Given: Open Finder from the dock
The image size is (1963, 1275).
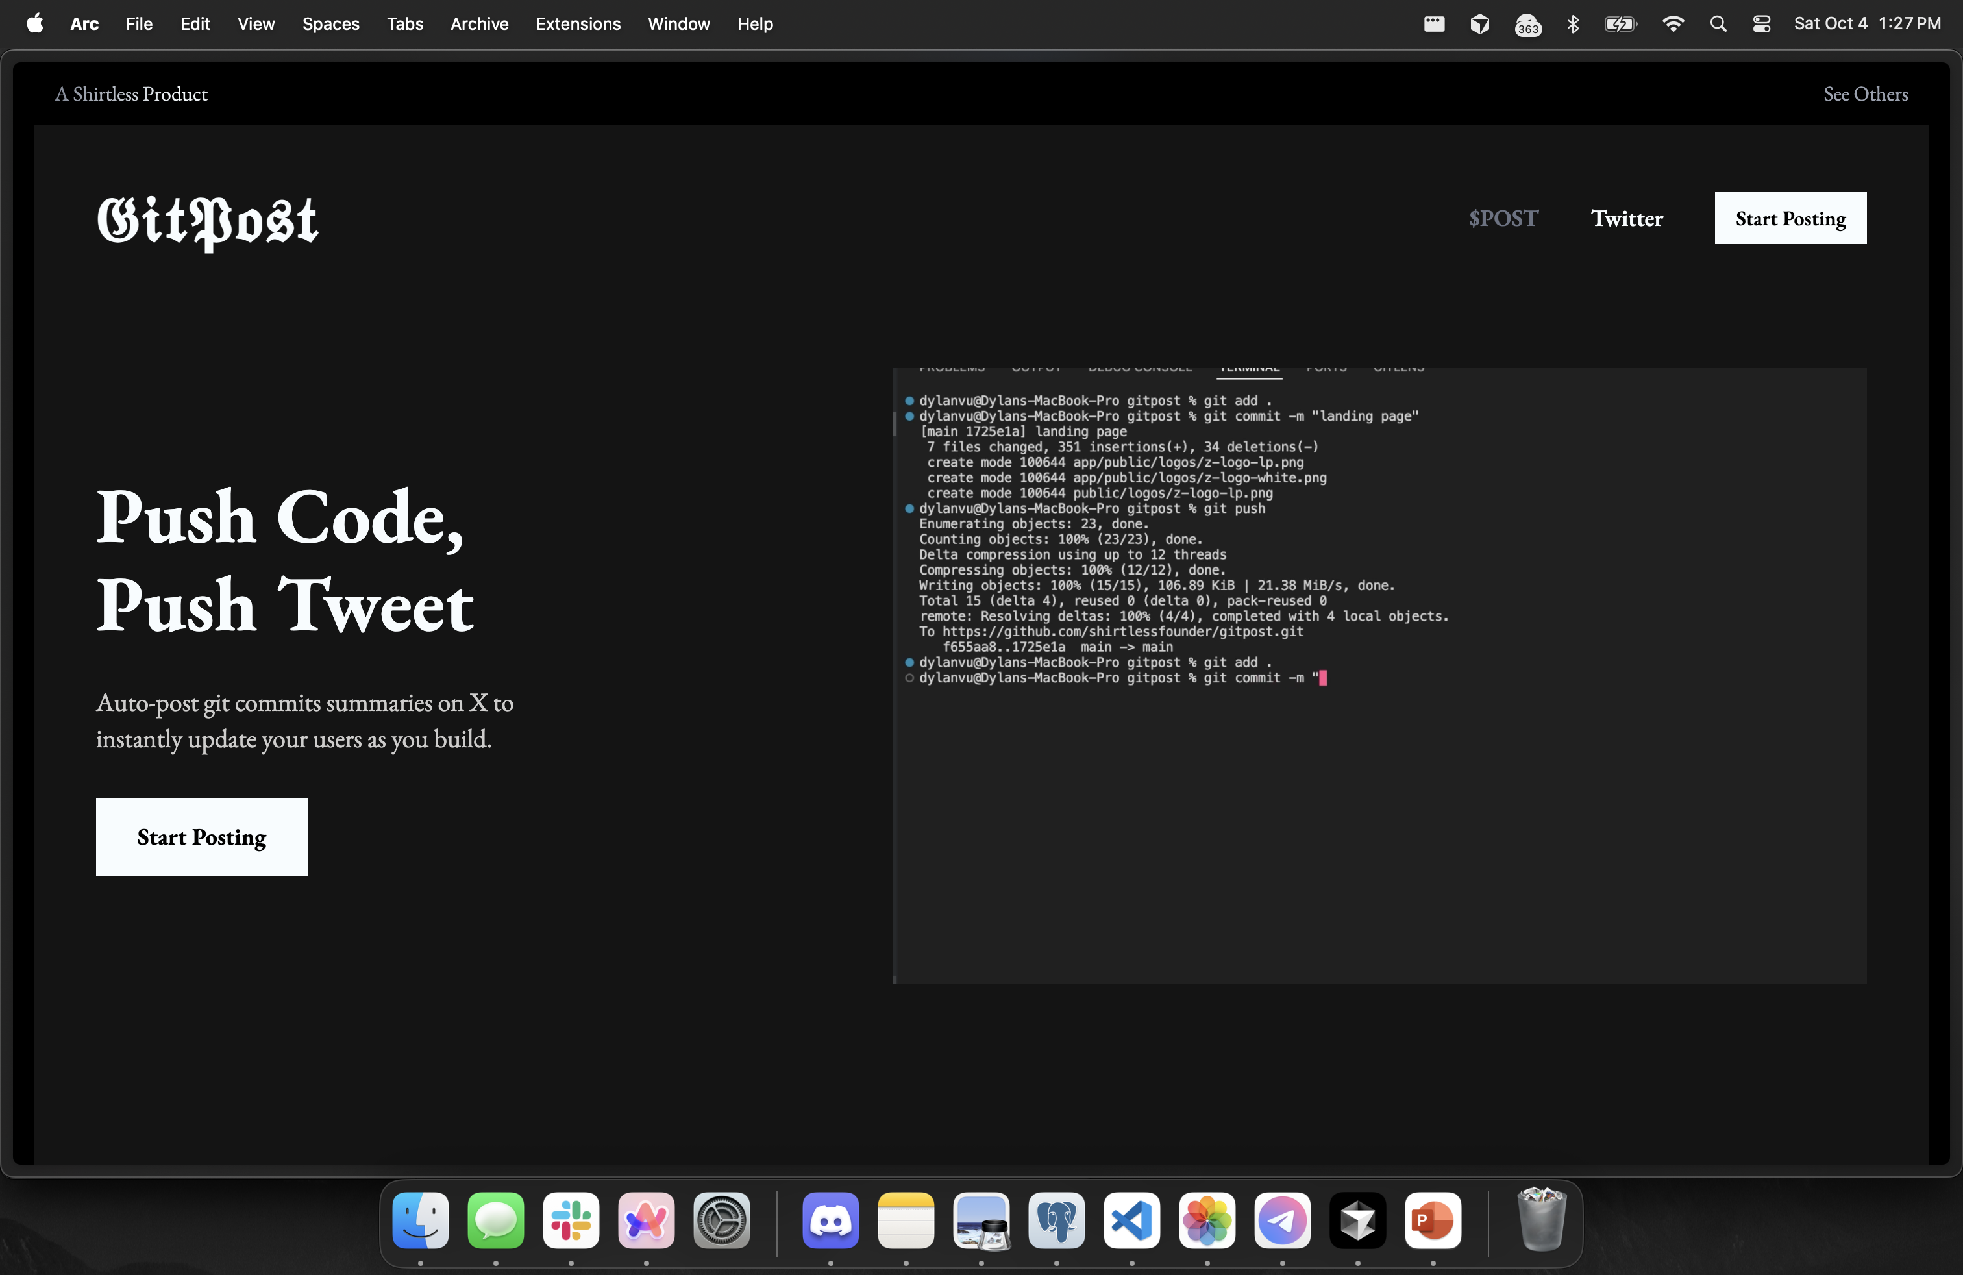Looking at the screenshot, I should 421,1220.
